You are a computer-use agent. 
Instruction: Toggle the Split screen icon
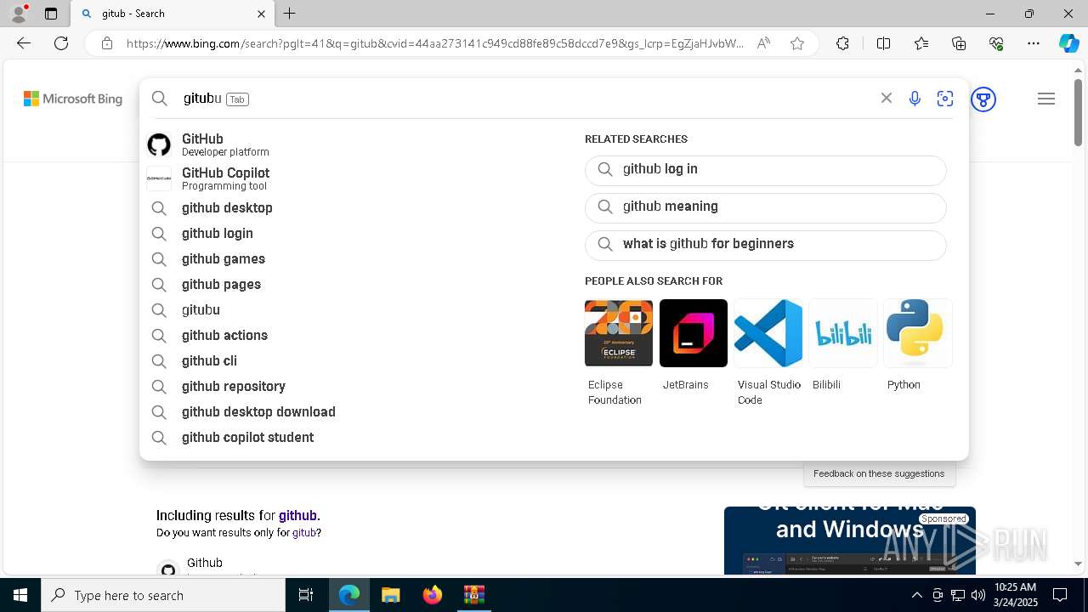pyautogui.click(x=883, y=43)
